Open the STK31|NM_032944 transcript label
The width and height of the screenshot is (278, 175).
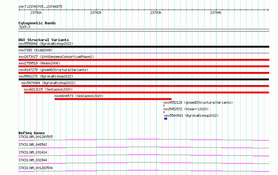coord(33,160)
